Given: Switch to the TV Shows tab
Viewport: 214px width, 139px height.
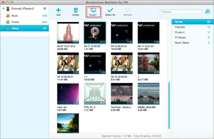Looking at the screenshot, I should pyautogui.click(x=192, y=37).
